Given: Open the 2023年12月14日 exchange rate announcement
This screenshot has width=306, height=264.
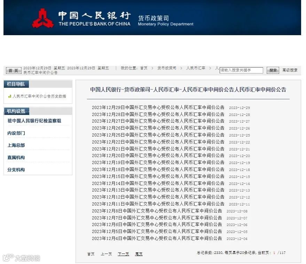Looking at the screenshot, I should click(158, 183).
